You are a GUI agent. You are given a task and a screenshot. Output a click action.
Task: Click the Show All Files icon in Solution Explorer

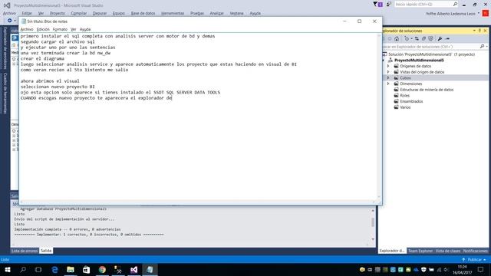coord(431,38)
